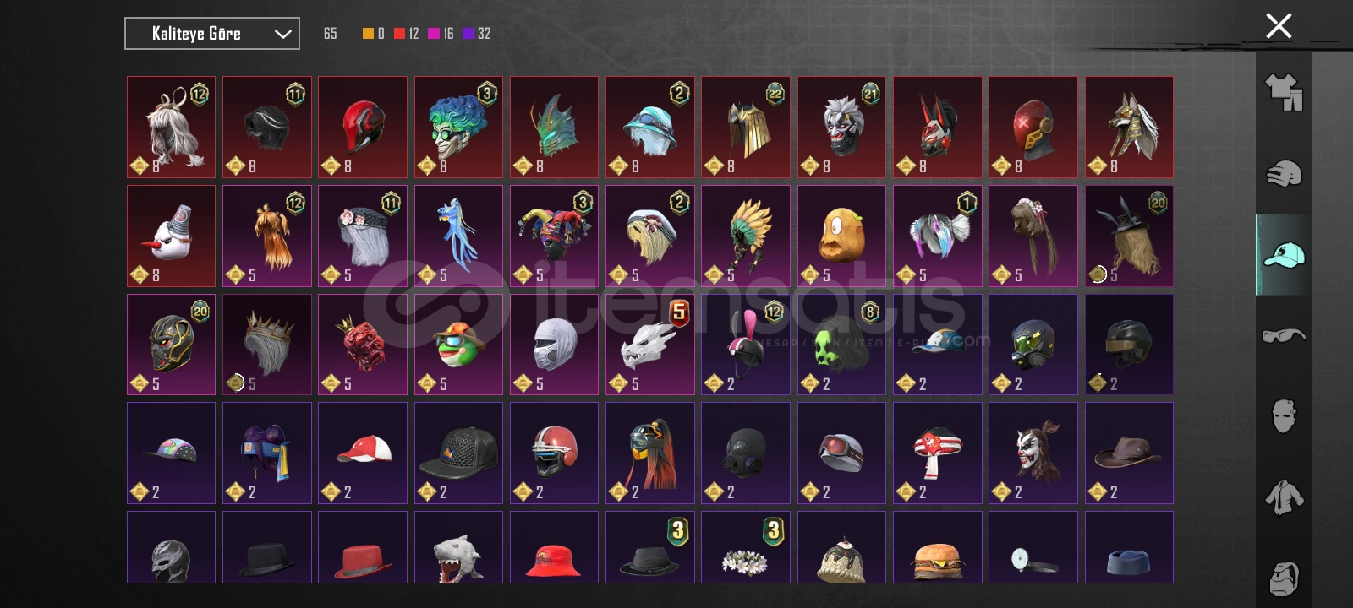Choose the white snowman bucket hat item
The width and height of the screenshot is (1353, 608).
pyautogui.click(x=171, y=236)
